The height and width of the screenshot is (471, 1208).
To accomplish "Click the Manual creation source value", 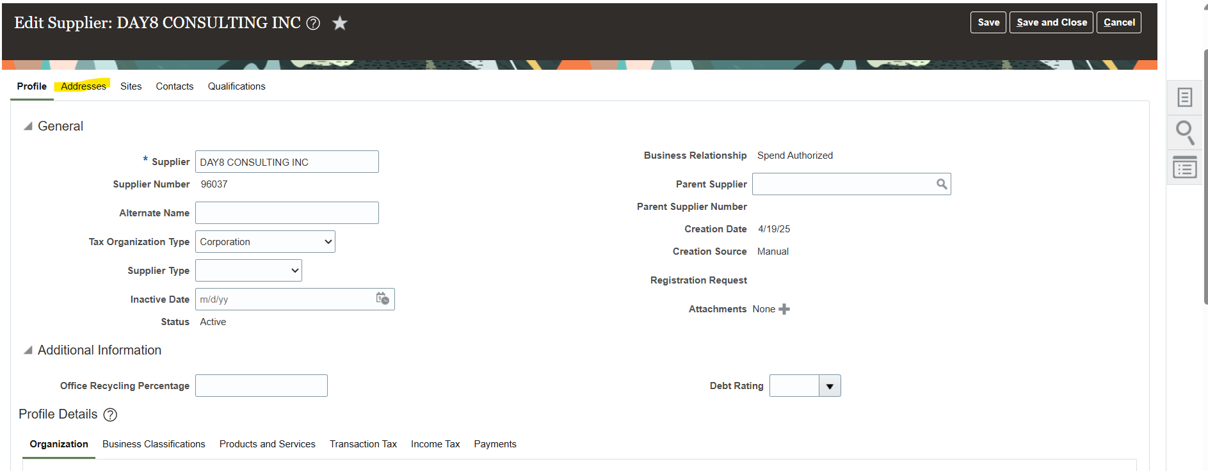I will click(773, 251).
